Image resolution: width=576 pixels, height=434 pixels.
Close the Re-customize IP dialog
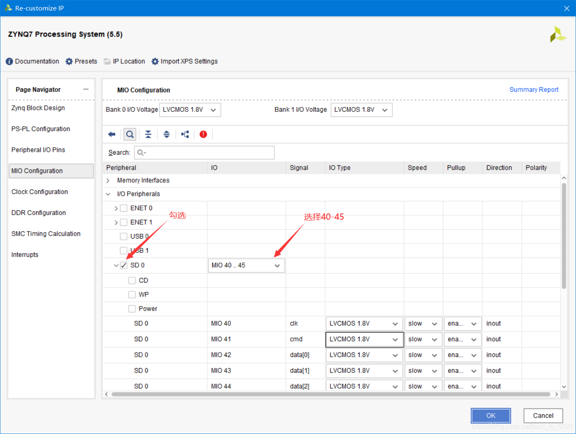click(x=567, y=8)
